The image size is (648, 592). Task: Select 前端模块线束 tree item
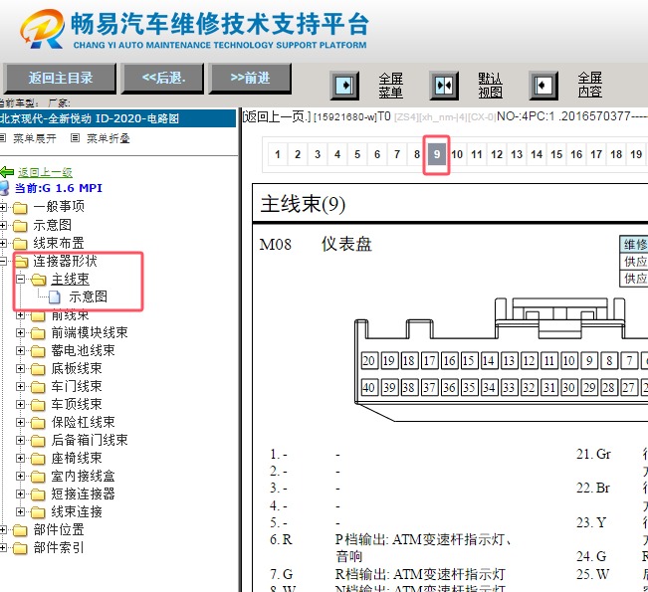(90, 332)
